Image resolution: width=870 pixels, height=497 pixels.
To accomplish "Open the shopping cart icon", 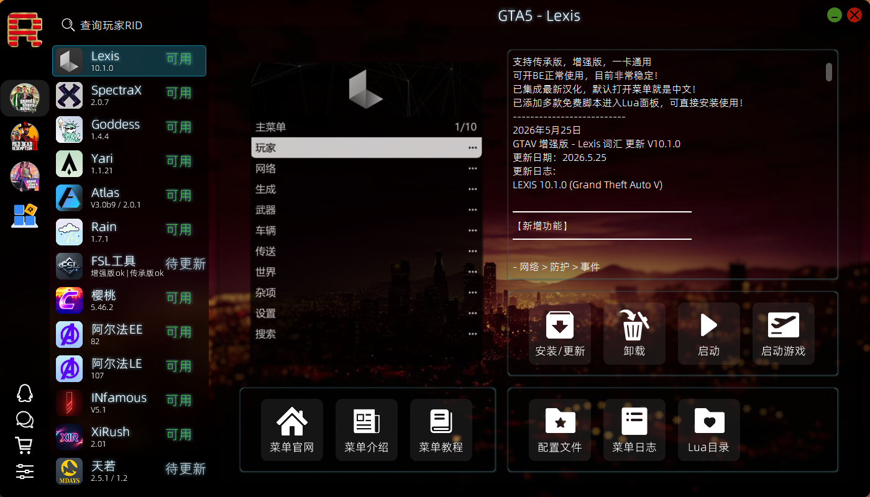I will (x=24, y=445).
